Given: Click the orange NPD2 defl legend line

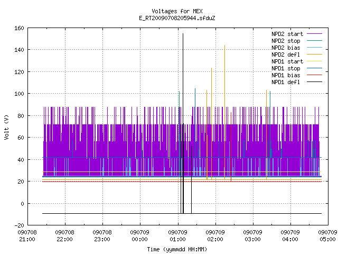Looking at the screenshot, I should [x=315, y=55].
